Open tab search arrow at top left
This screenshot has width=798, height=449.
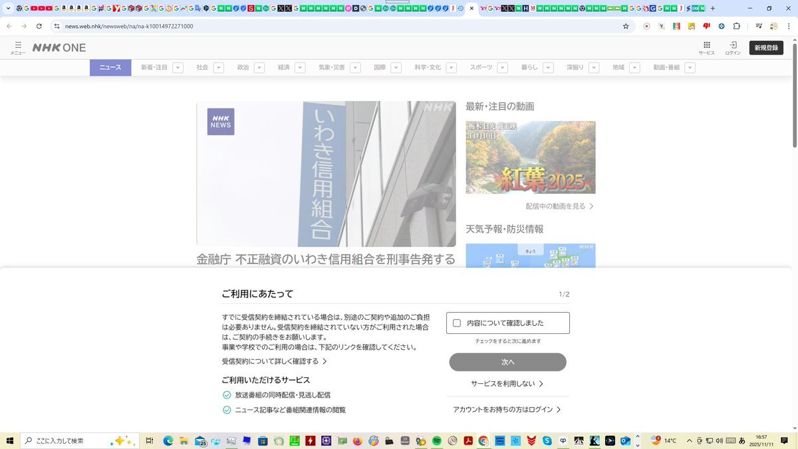(x=7, y=9)
